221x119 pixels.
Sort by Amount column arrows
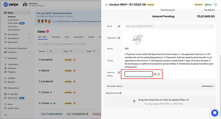click(47, 52)
